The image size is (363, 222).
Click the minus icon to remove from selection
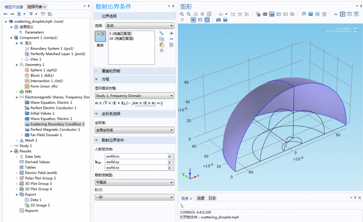point(172,39)
